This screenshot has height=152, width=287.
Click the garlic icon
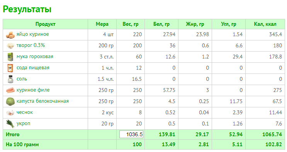pyautogui.click(x=10, y=113)
